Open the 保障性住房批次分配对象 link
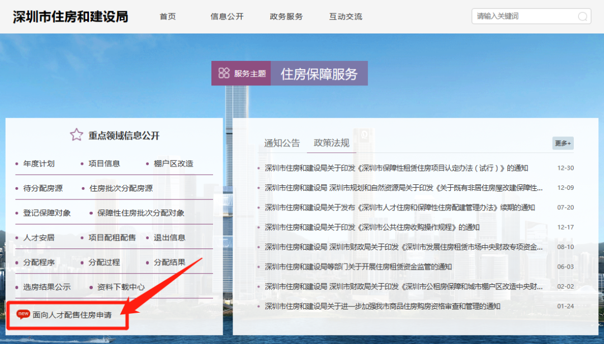 coord(140,213)
